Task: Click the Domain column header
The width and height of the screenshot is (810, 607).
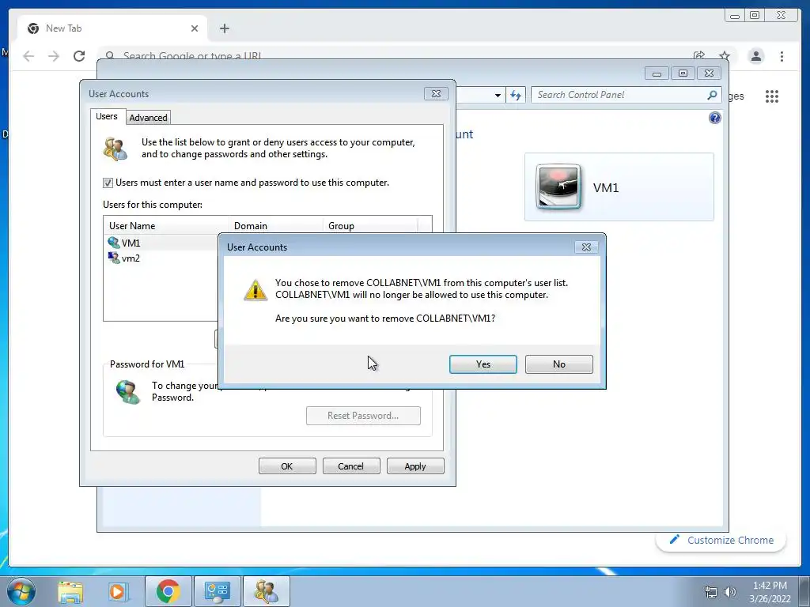Action: (276, 225)
